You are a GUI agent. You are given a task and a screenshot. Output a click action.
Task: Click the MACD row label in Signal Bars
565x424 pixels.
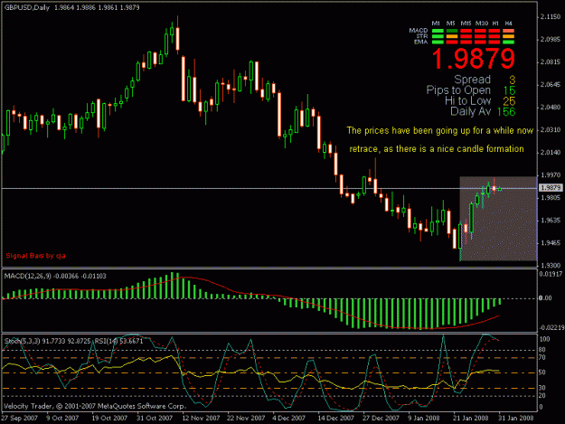419,30
